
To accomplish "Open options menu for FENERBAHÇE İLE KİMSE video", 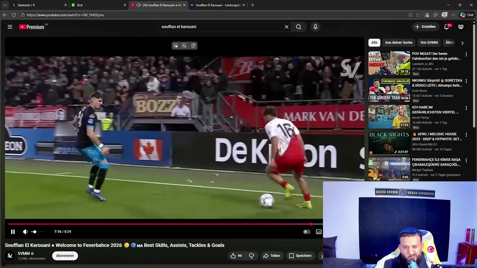I will coord(466,160).
